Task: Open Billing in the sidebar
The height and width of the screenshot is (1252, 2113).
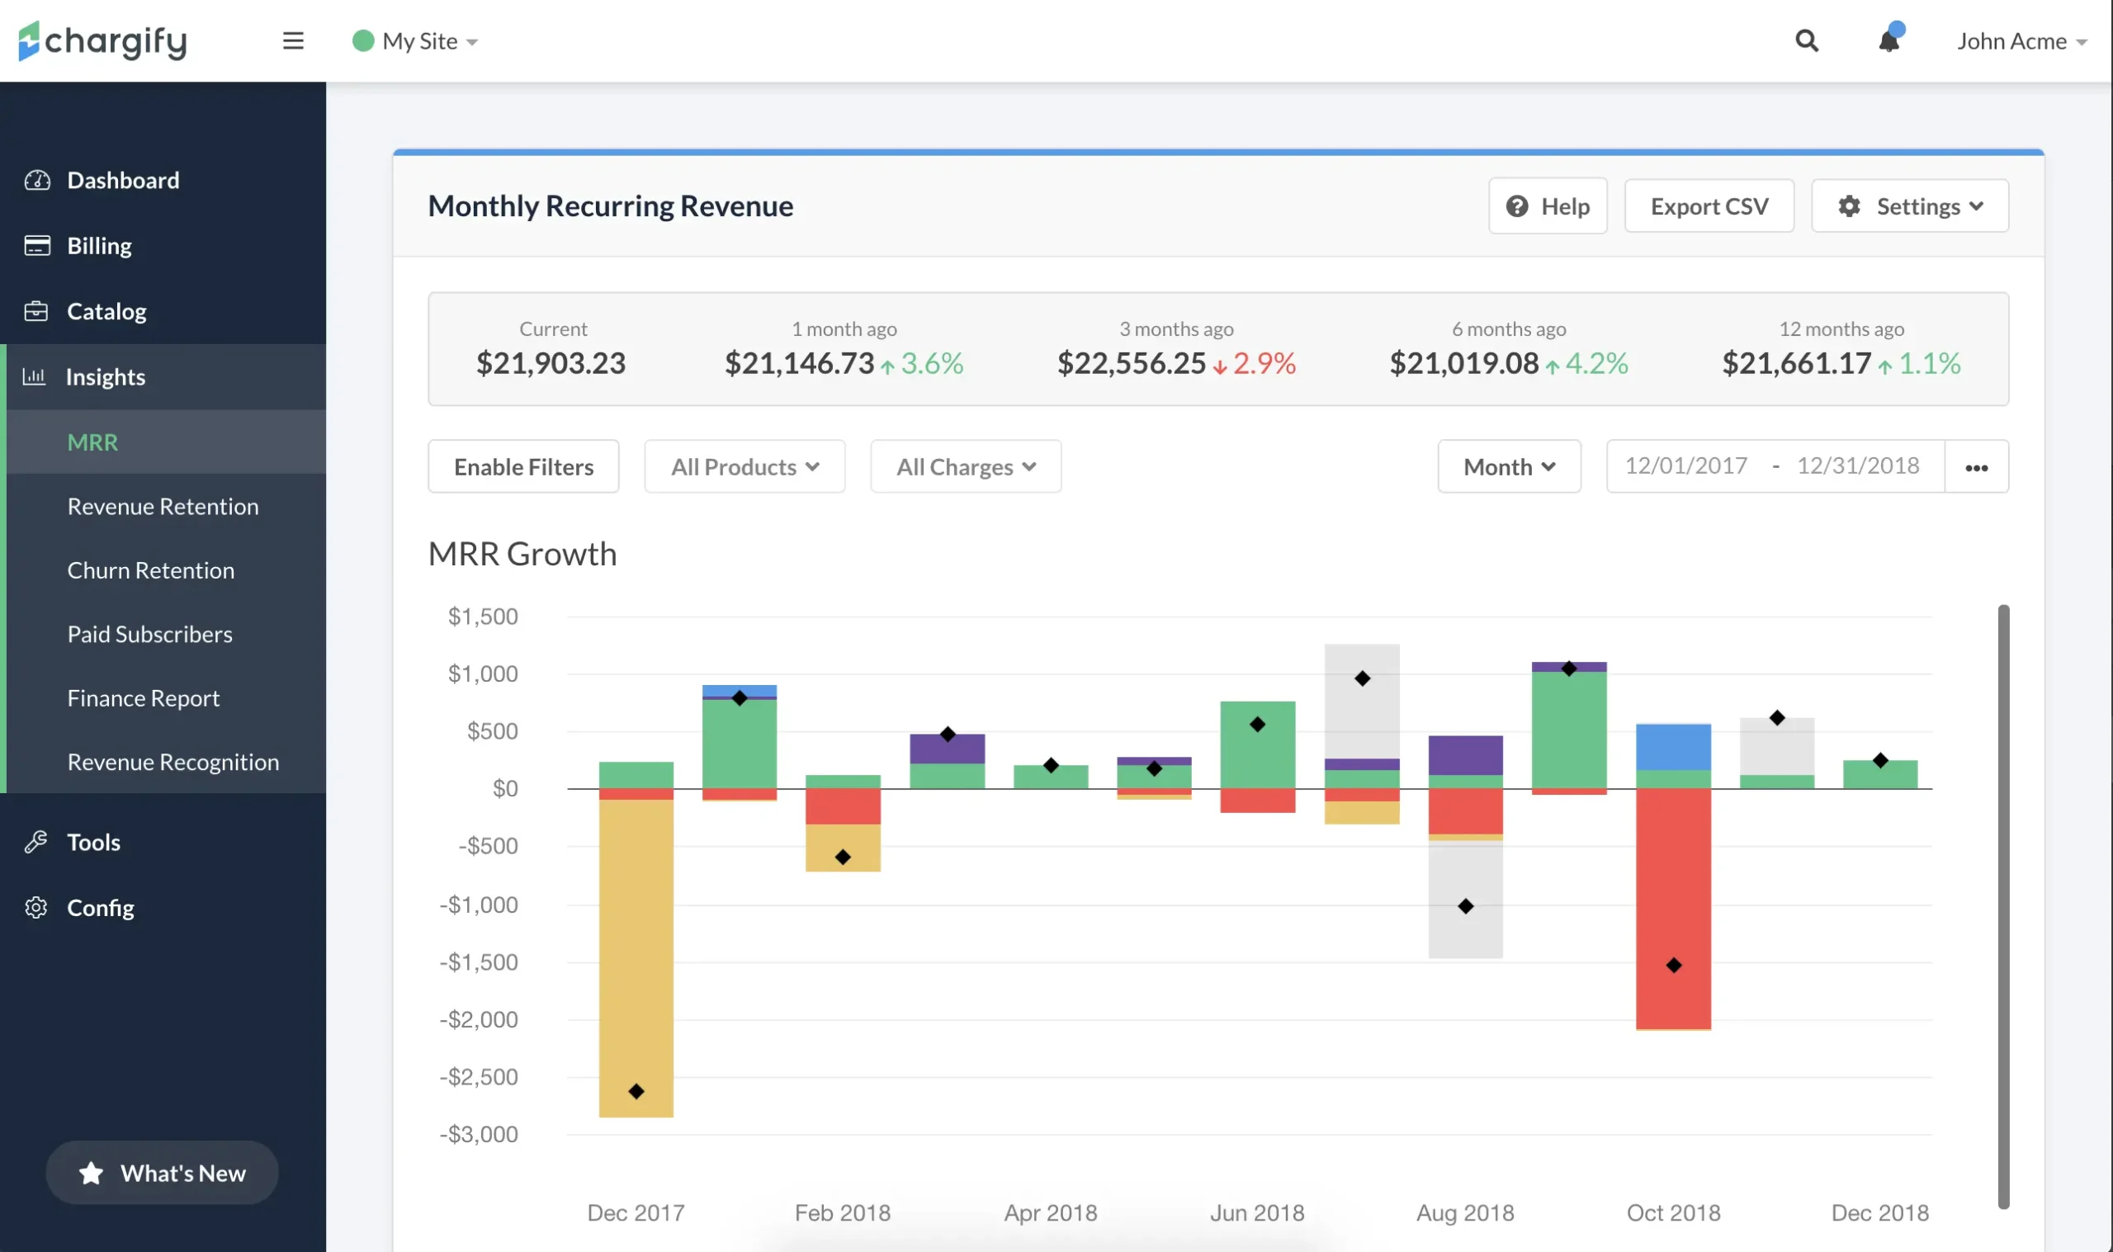Action: 100,245
